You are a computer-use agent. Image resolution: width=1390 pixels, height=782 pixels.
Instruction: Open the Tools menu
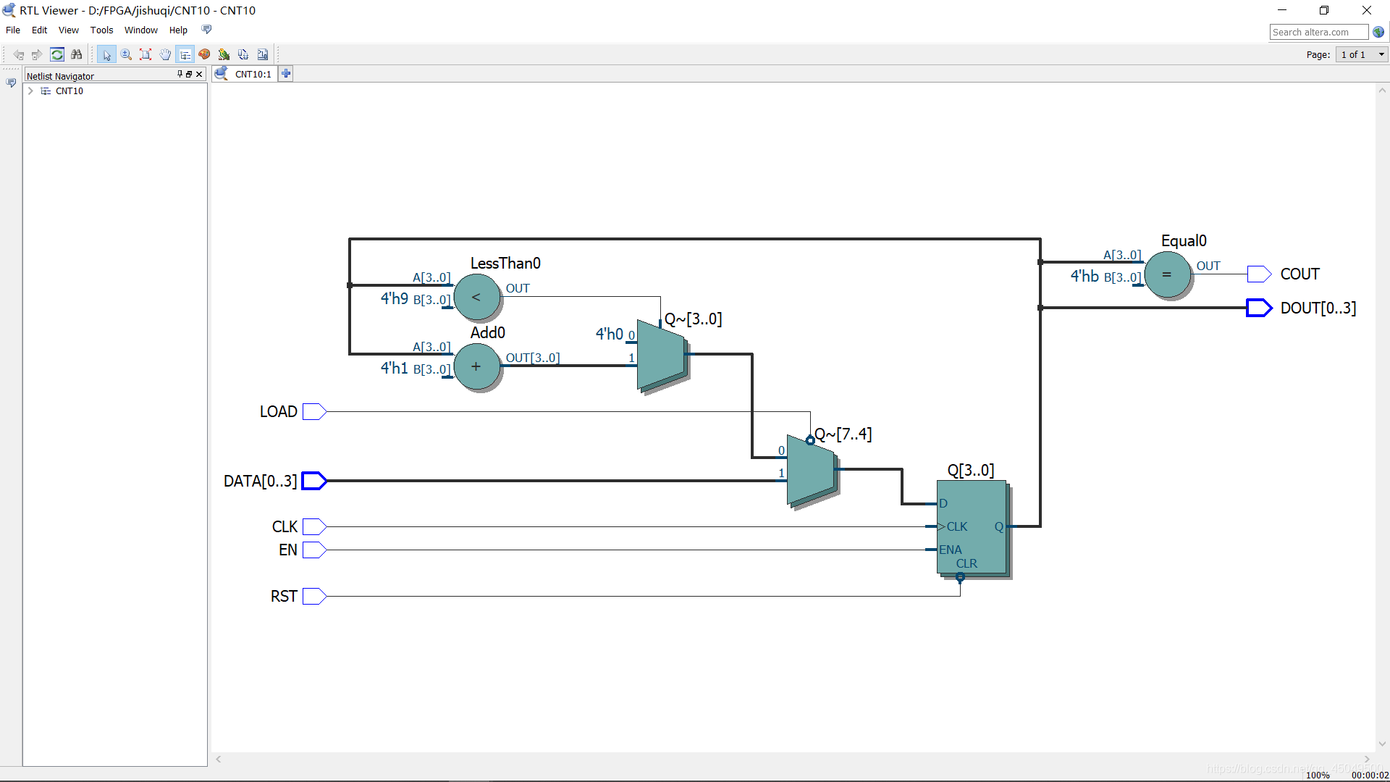click(x=101, y=30)
